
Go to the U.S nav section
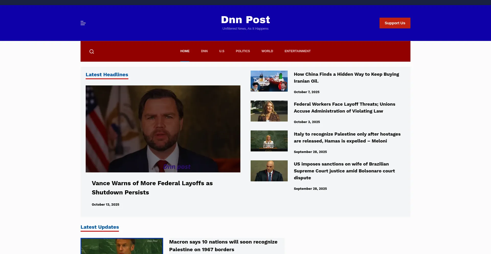(x=222, y=51)
